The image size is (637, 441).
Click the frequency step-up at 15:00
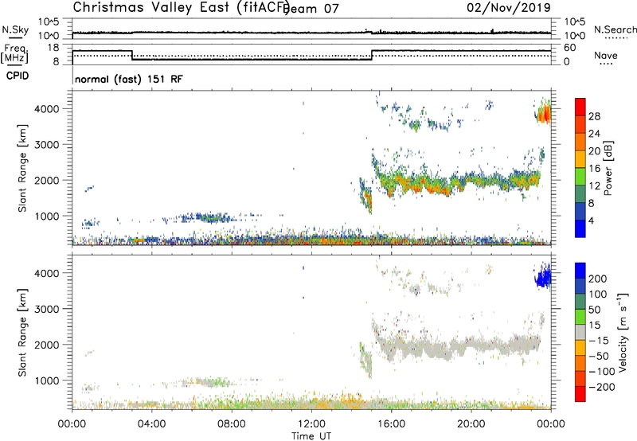coord(372,55)
